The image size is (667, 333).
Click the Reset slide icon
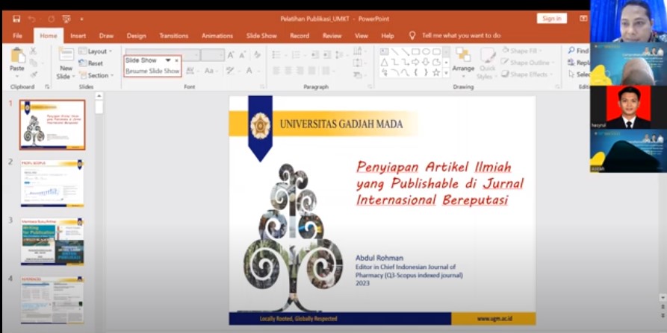point(91,63)
